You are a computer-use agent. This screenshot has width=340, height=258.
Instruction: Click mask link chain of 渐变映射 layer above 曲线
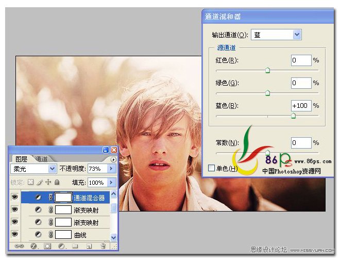tap(50, 222)
